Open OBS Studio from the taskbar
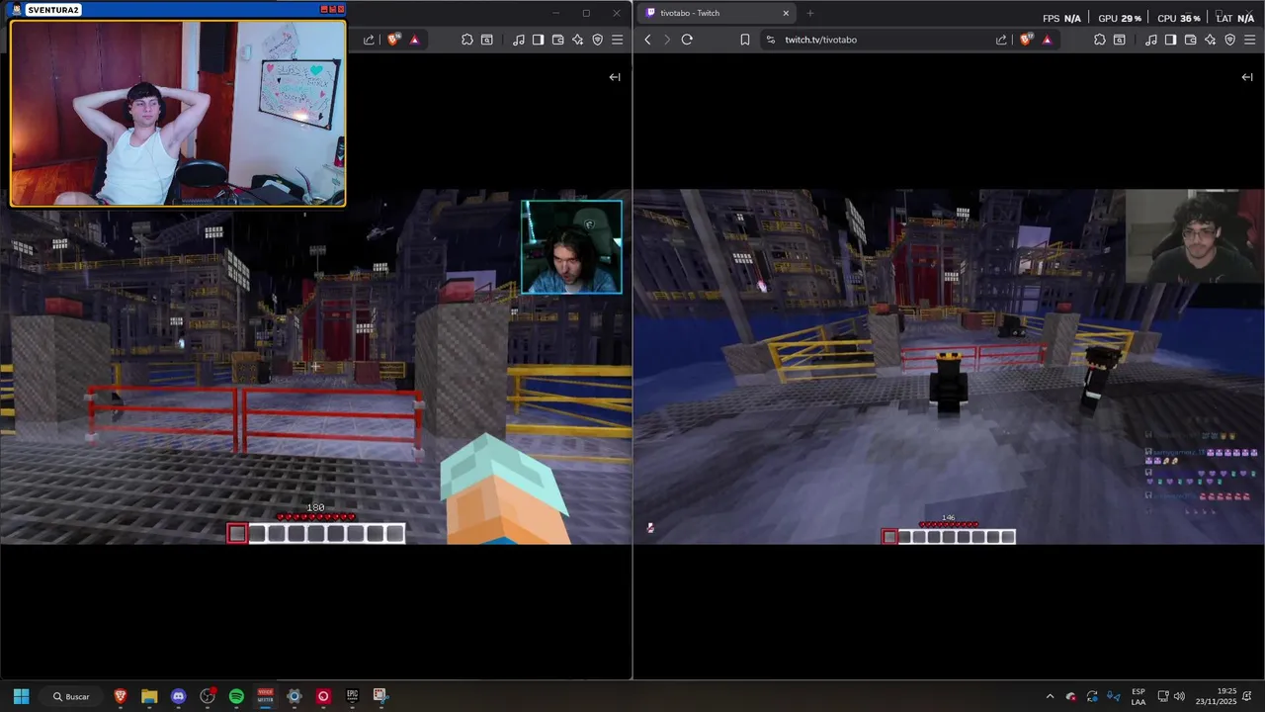The image size is (1265, 712). tap(208, 696)
